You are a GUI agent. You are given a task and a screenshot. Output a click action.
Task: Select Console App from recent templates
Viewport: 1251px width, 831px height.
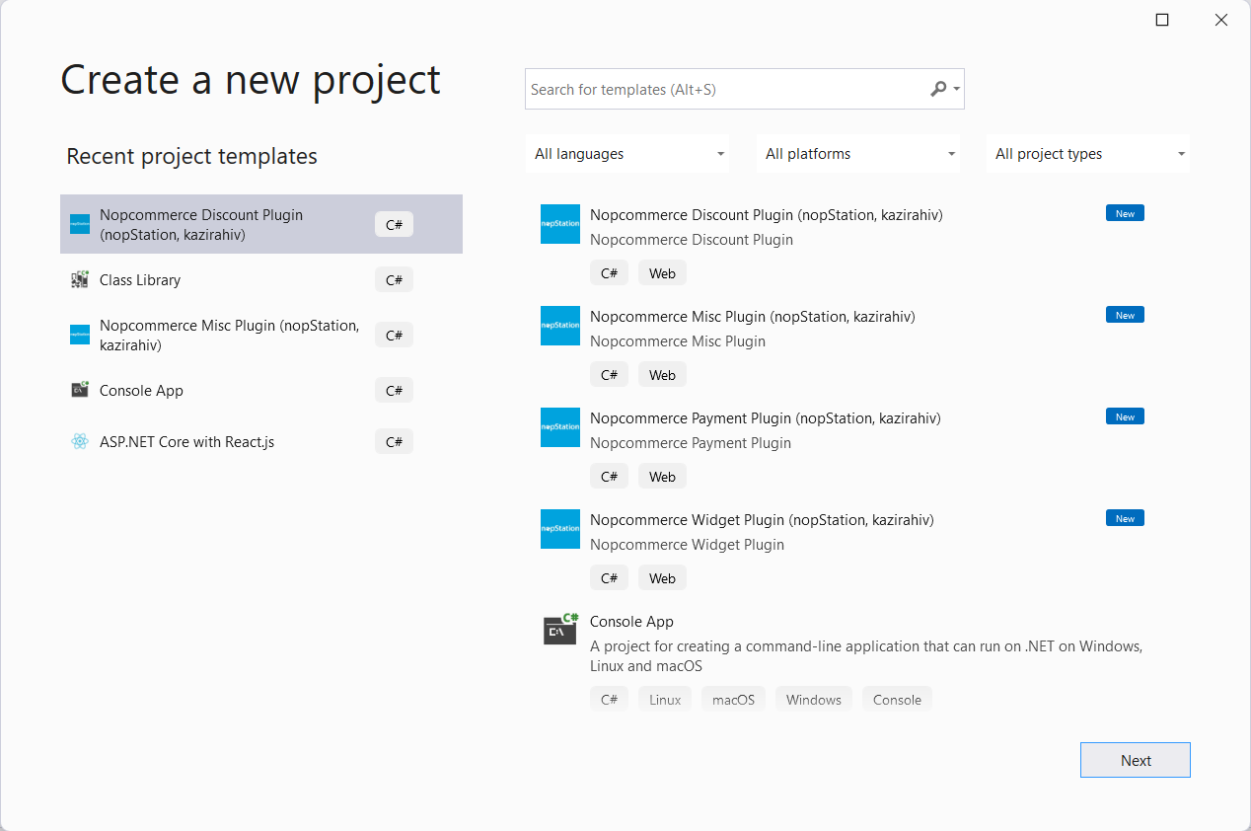(x=261, y=390)
